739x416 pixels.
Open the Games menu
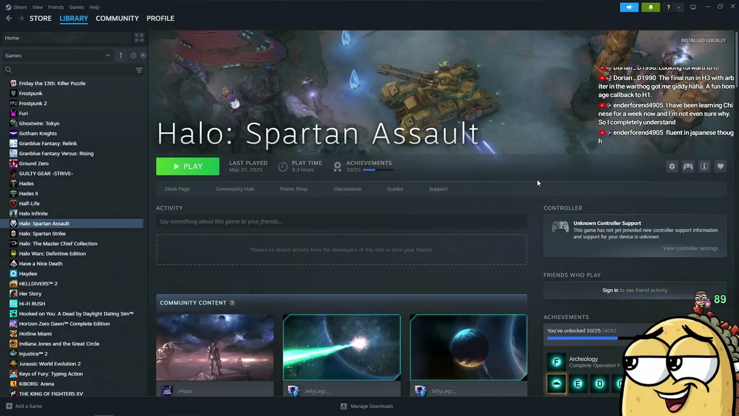[76, 7]
